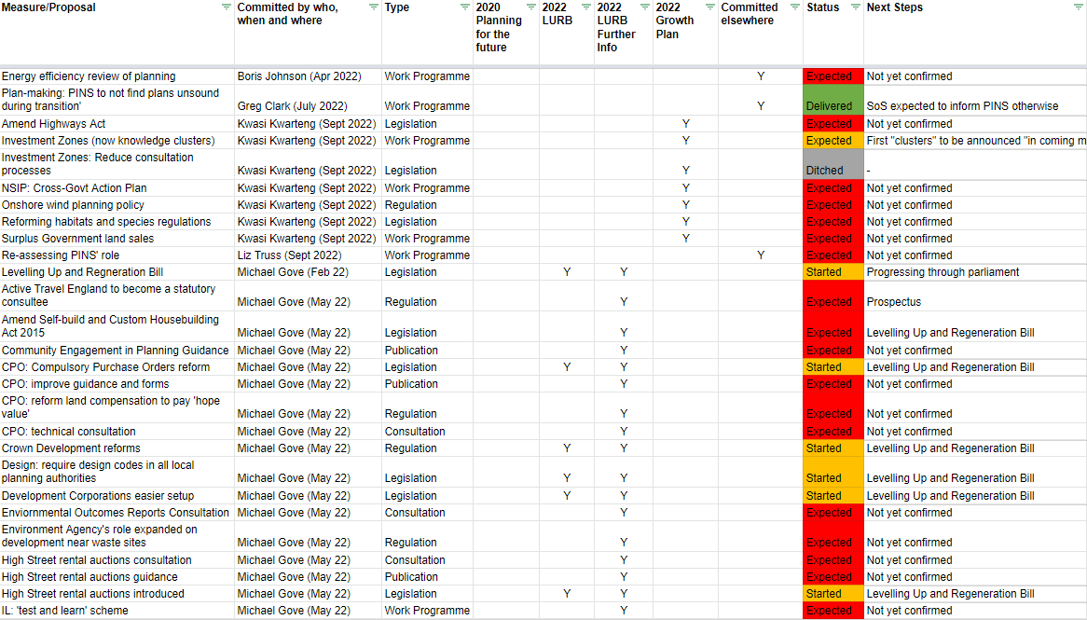
Task: Select Started status for Levelling Up Bill row
Action: 833,272
